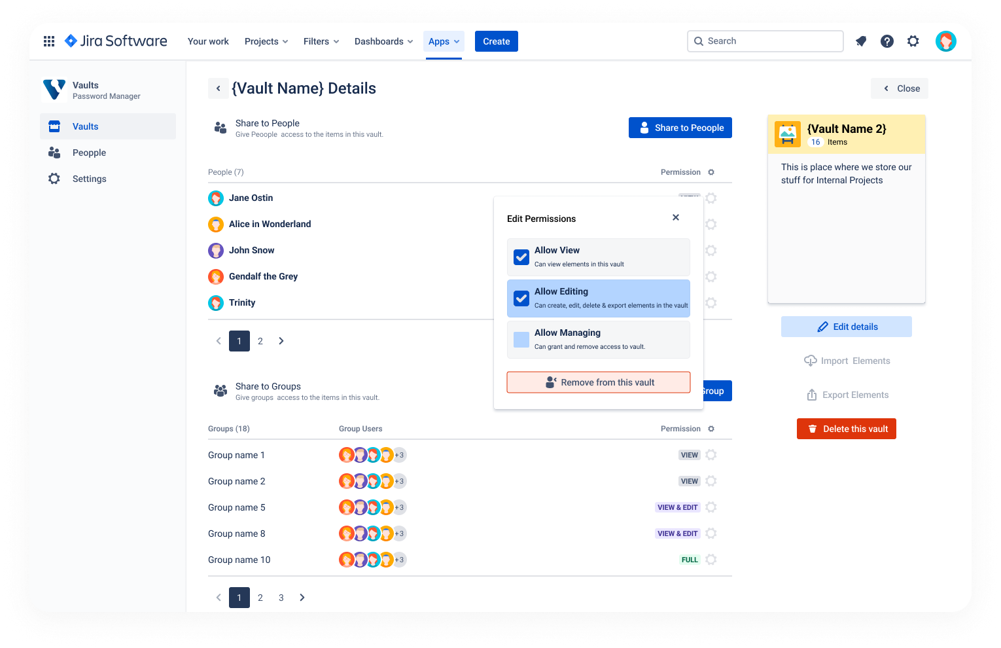Screen dimensions: 1001x648
Task: Enable the Allow Managing permission
Action: tap(521, 340)
